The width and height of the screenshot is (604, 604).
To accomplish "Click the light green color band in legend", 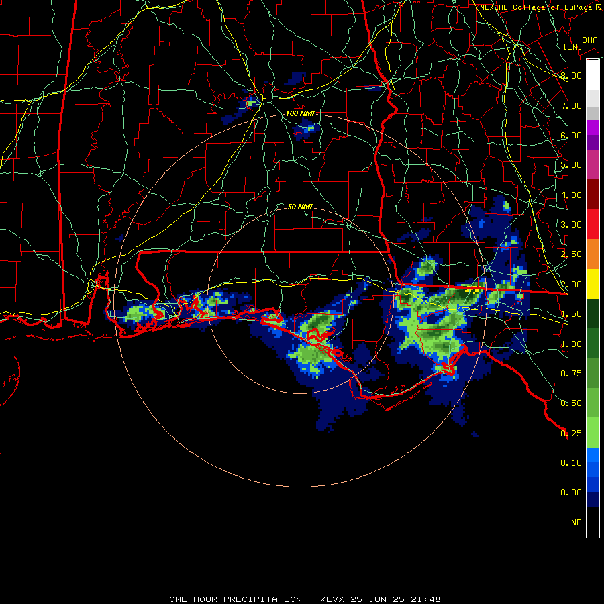I will click(x=593, y=433).
